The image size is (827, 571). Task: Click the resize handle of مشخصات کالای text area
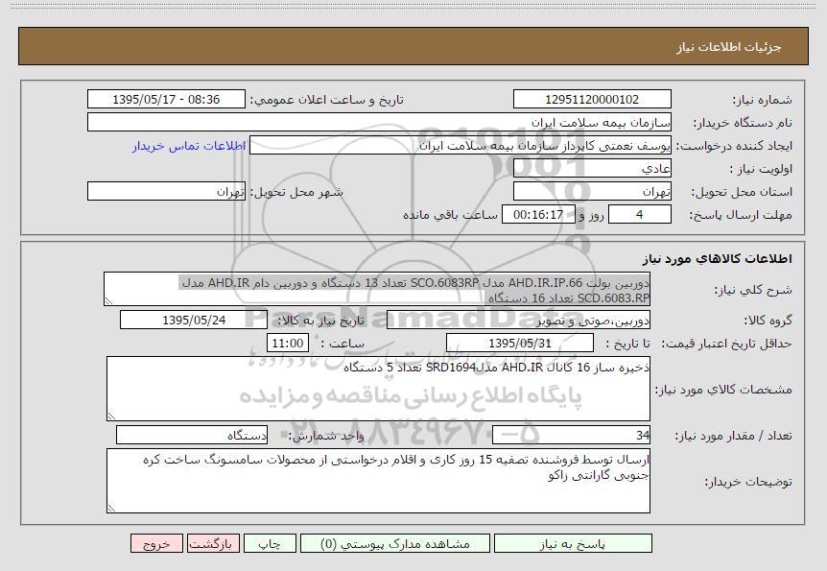click(x=111, y=416)
